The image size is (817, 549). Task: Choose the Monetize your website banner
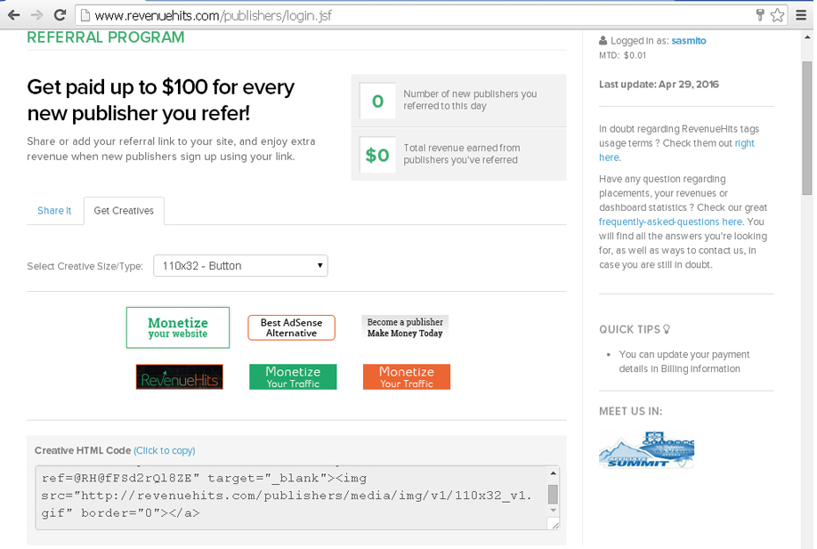pyautogui.click(x=178, y=327)
